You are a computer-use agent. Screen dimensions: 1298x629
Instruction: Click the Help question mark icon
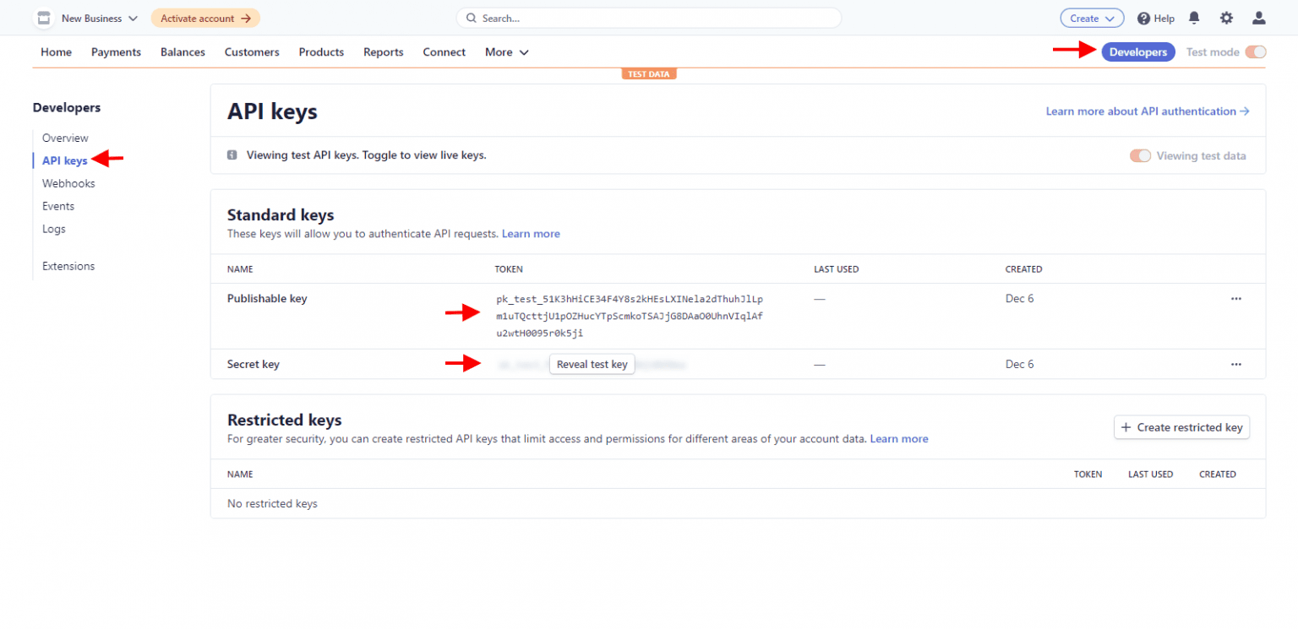point(1143,18)
